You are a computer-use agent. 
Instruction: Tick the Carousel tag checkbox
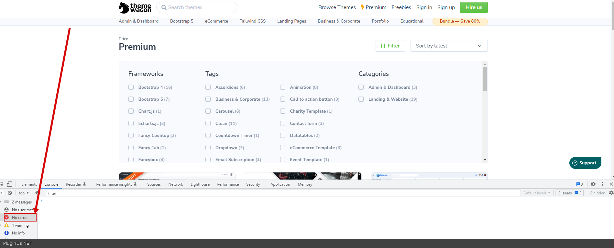click(208, 111)
